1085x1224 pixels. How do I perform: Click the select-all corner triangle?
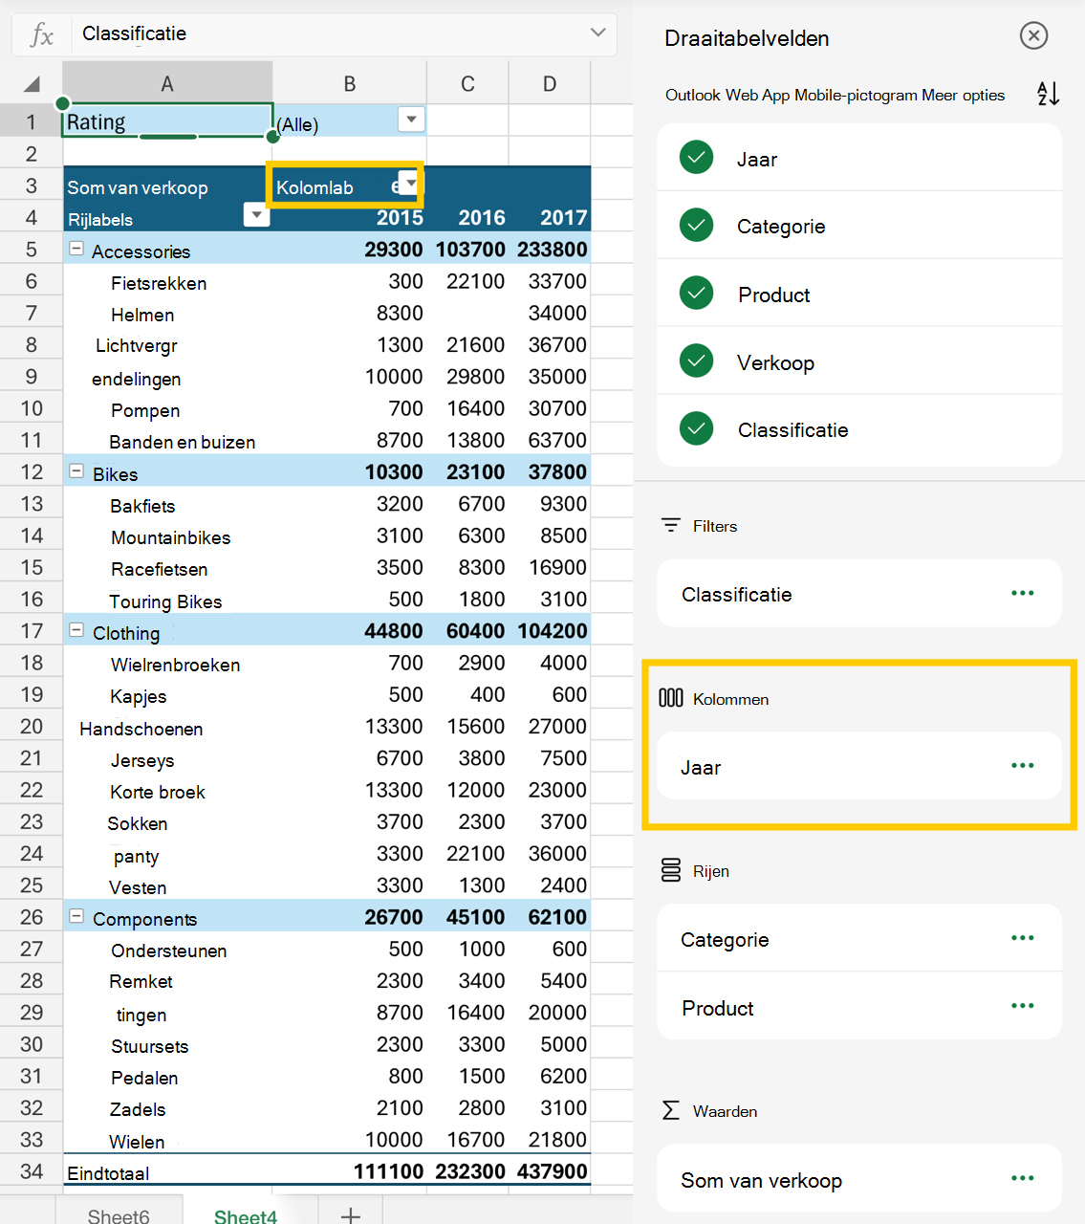(x=32, y=84)
